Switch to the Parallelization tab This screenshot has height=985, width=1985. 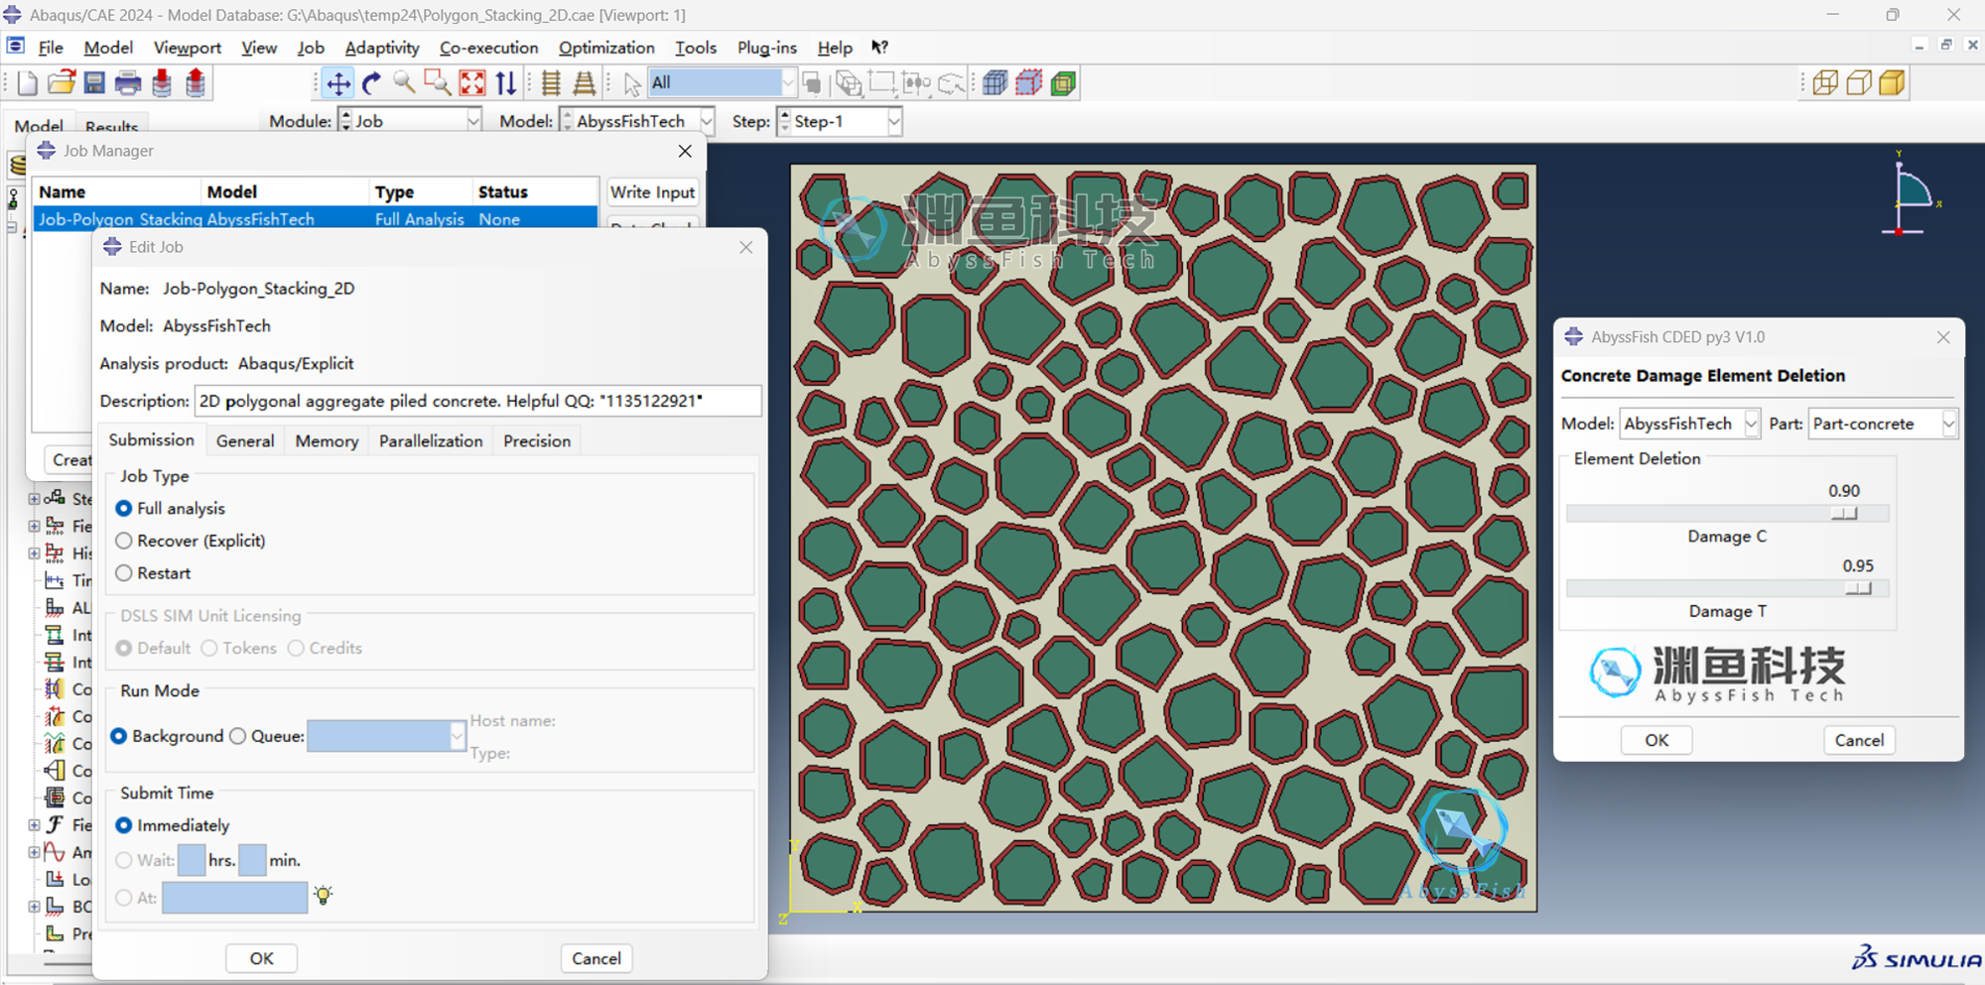[x=431, y=440]
